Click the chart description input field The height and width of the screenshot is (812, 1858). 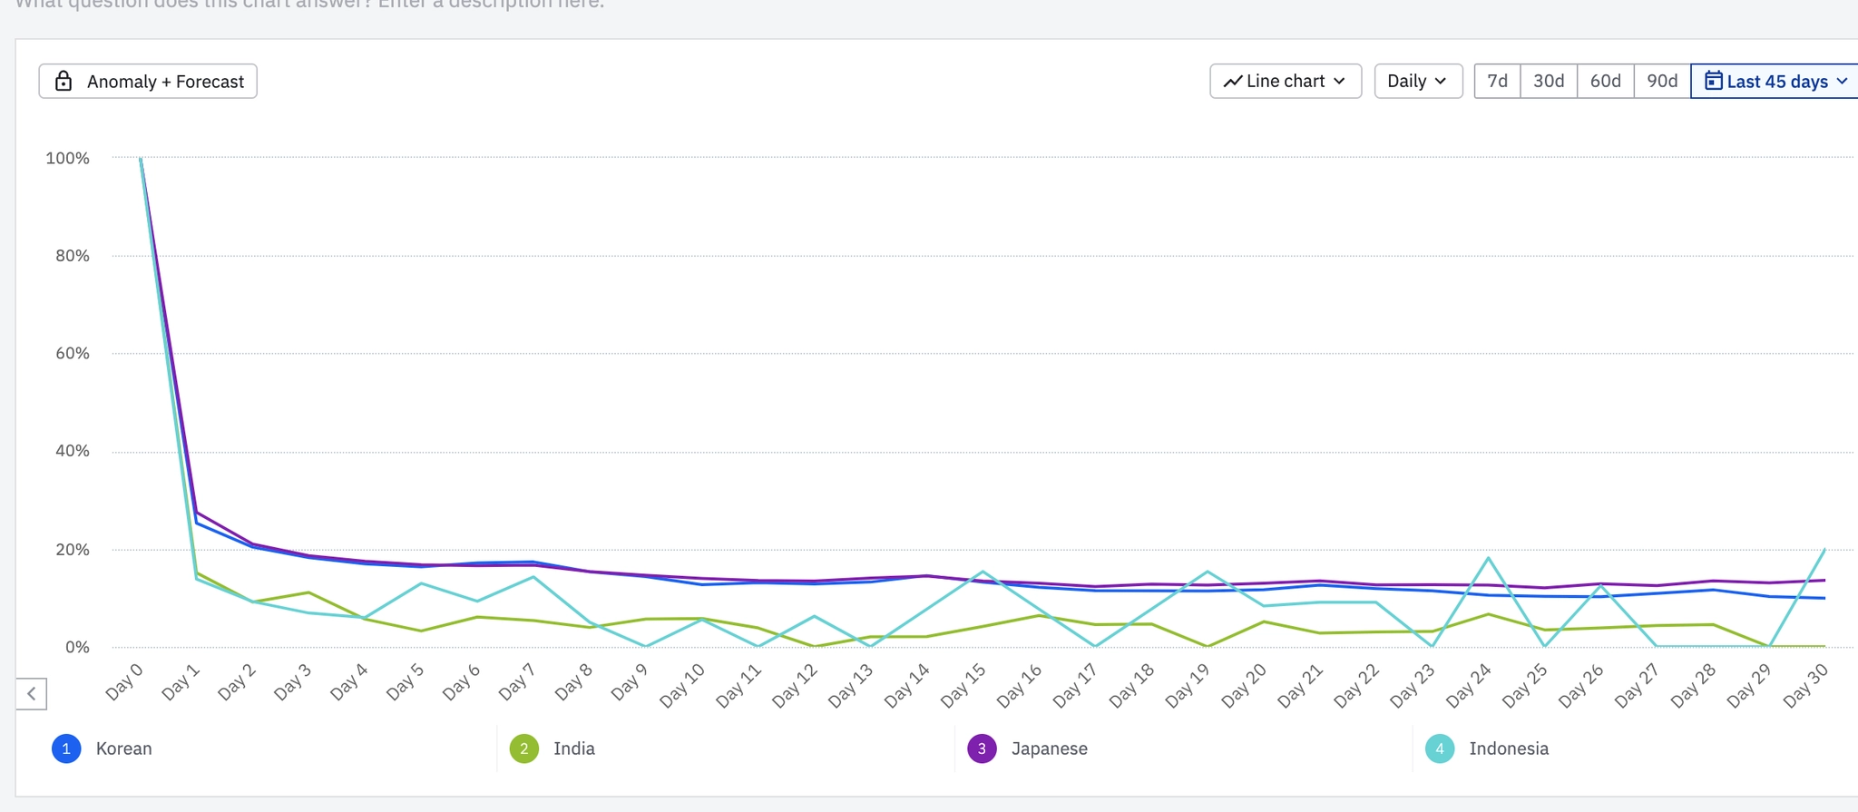click(308, 5)
